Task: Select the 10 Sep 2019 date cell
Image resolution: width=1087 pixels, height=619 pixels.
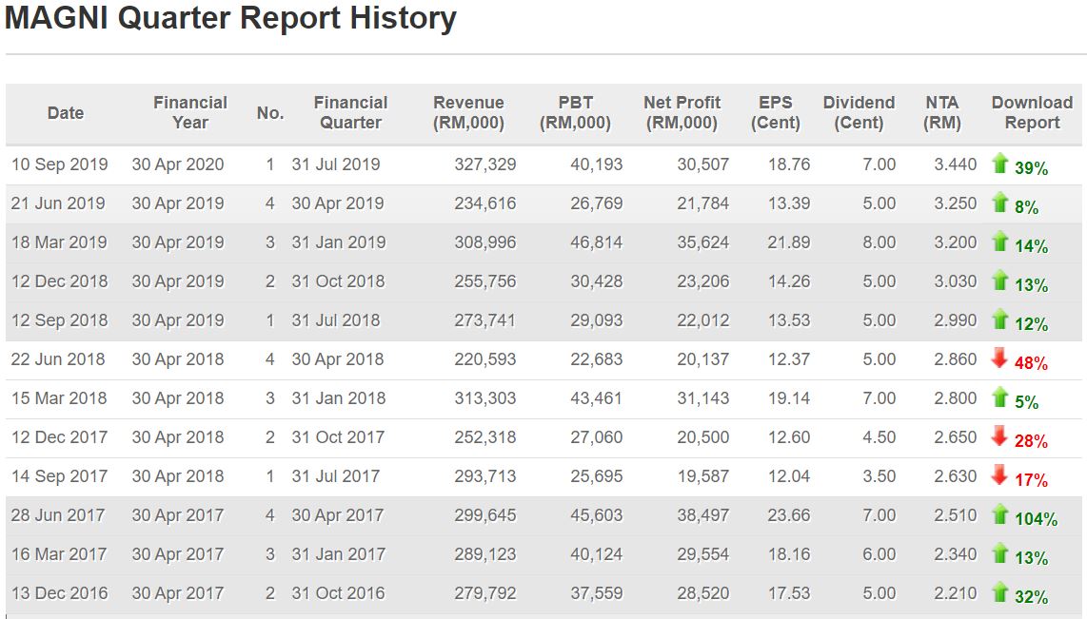Action: [x=59, y=164]
